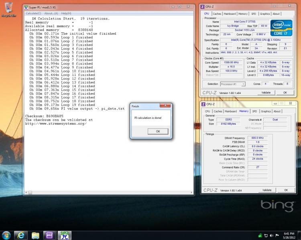Click the Intel Core i7 3770S name field

[x=244, y=22]
